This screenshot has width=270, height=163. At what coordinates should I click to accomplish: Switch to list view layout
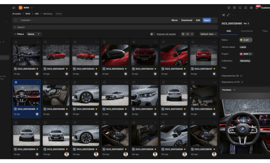[x=192, y=34]
